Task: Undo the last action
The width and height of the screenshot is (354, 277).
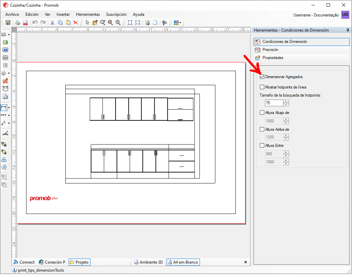Action: (35, 22)
